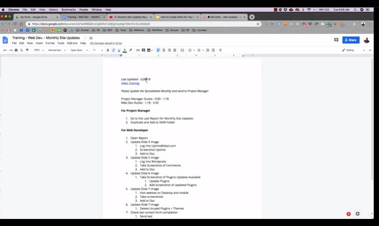Viewport: 379px width, 226px height.
Task: Click the Print icon in toolbar
Action: coord(16,50)
